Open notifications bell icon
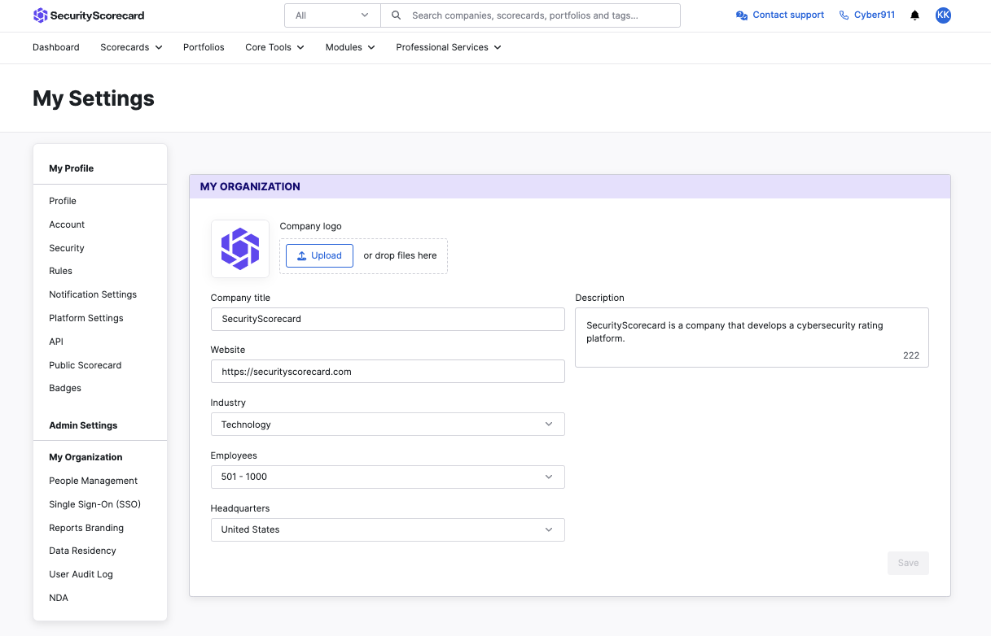991x636 pixels. point(915,15)
